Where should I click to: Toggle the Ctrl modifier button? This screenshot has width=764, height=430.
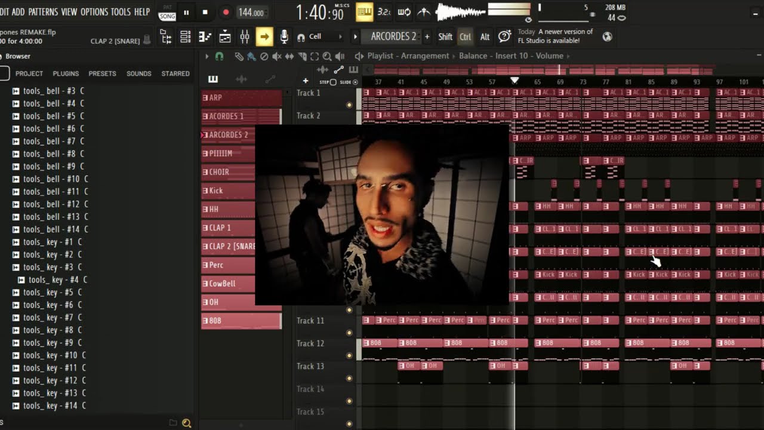pos(465,36)
